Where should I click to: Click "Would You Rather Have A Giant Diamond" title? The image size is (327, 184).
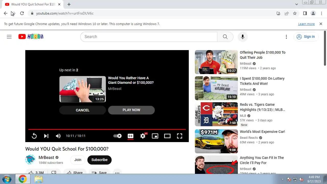coord(131,80)
